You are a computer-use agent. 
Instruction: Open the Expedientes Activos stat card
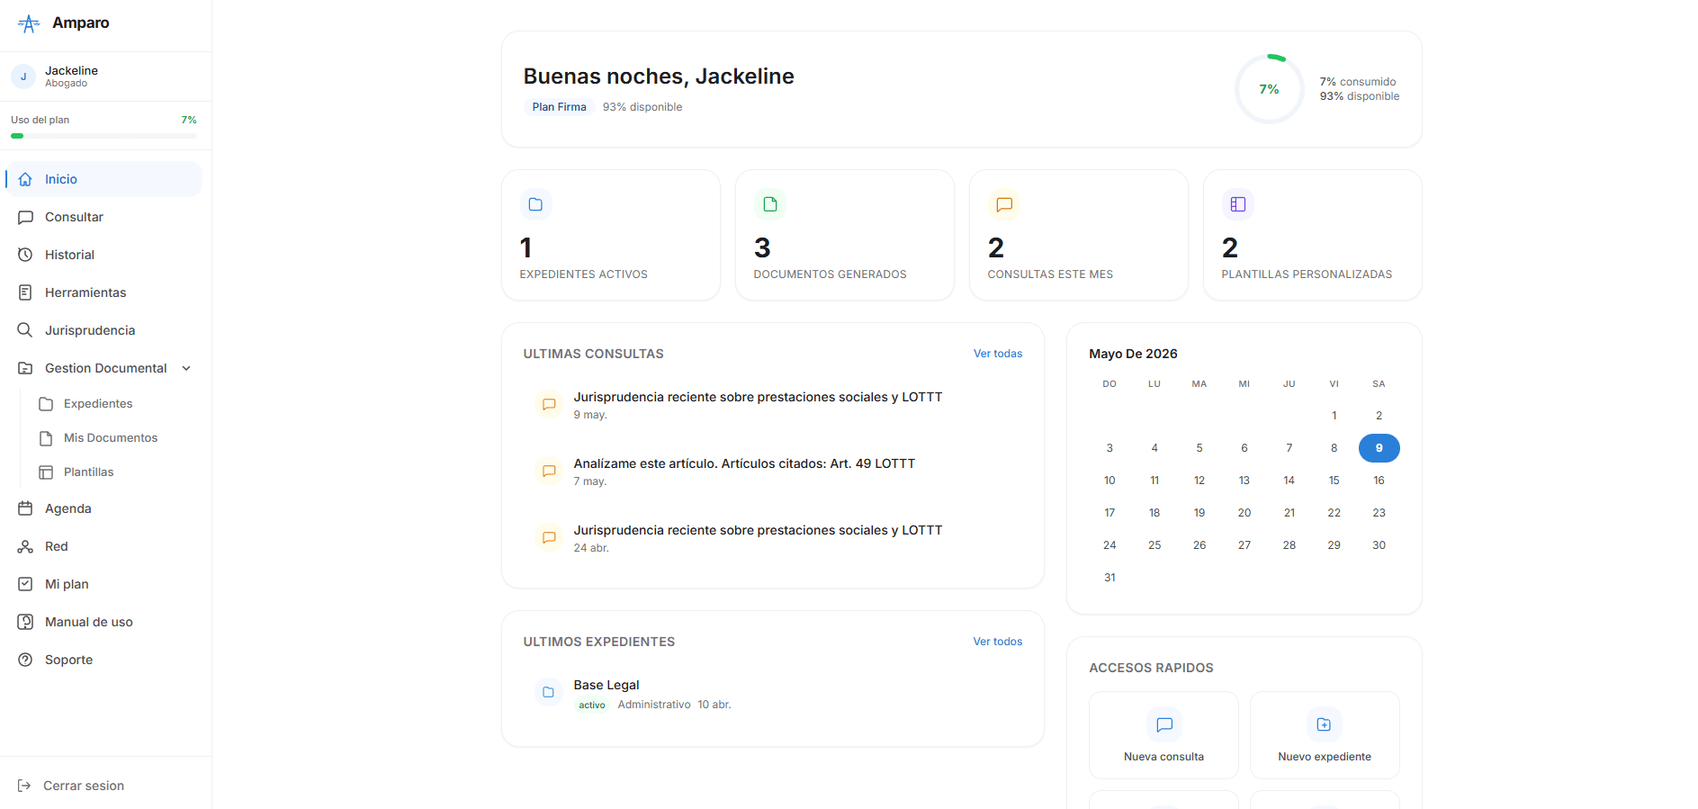[x=611, y=235]
